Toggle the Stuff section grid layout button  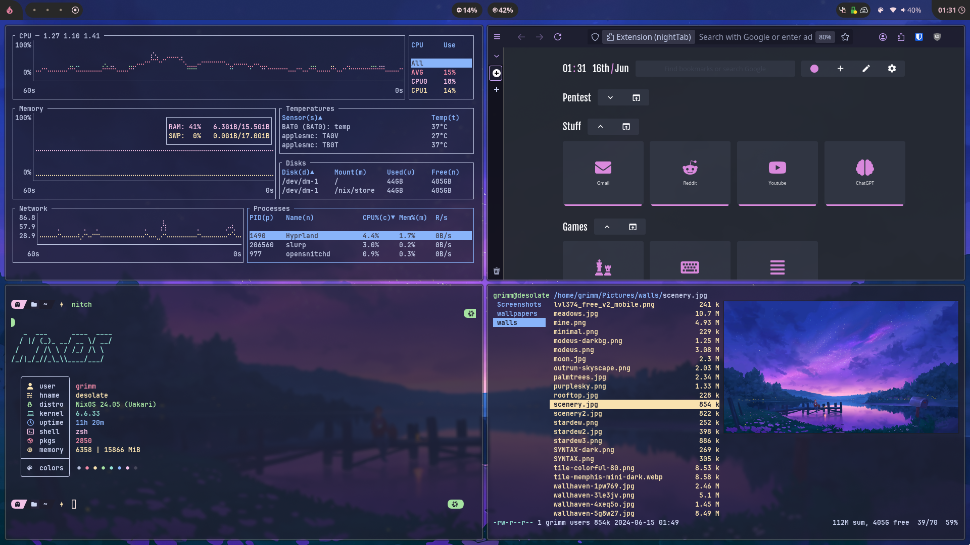625,126
